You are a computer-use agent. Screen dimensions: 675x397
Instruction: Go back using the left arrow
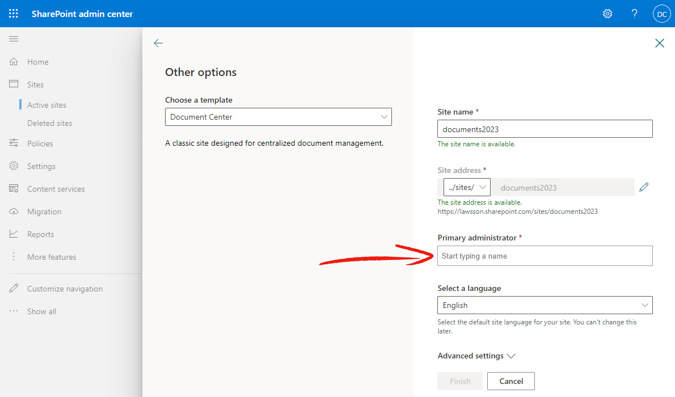[x=158, y=43]
